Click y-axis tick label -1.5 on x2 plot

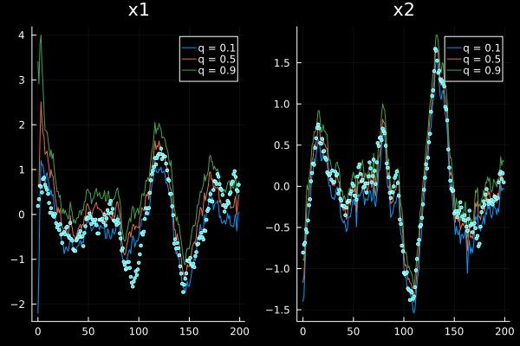[x=279, y=309]
